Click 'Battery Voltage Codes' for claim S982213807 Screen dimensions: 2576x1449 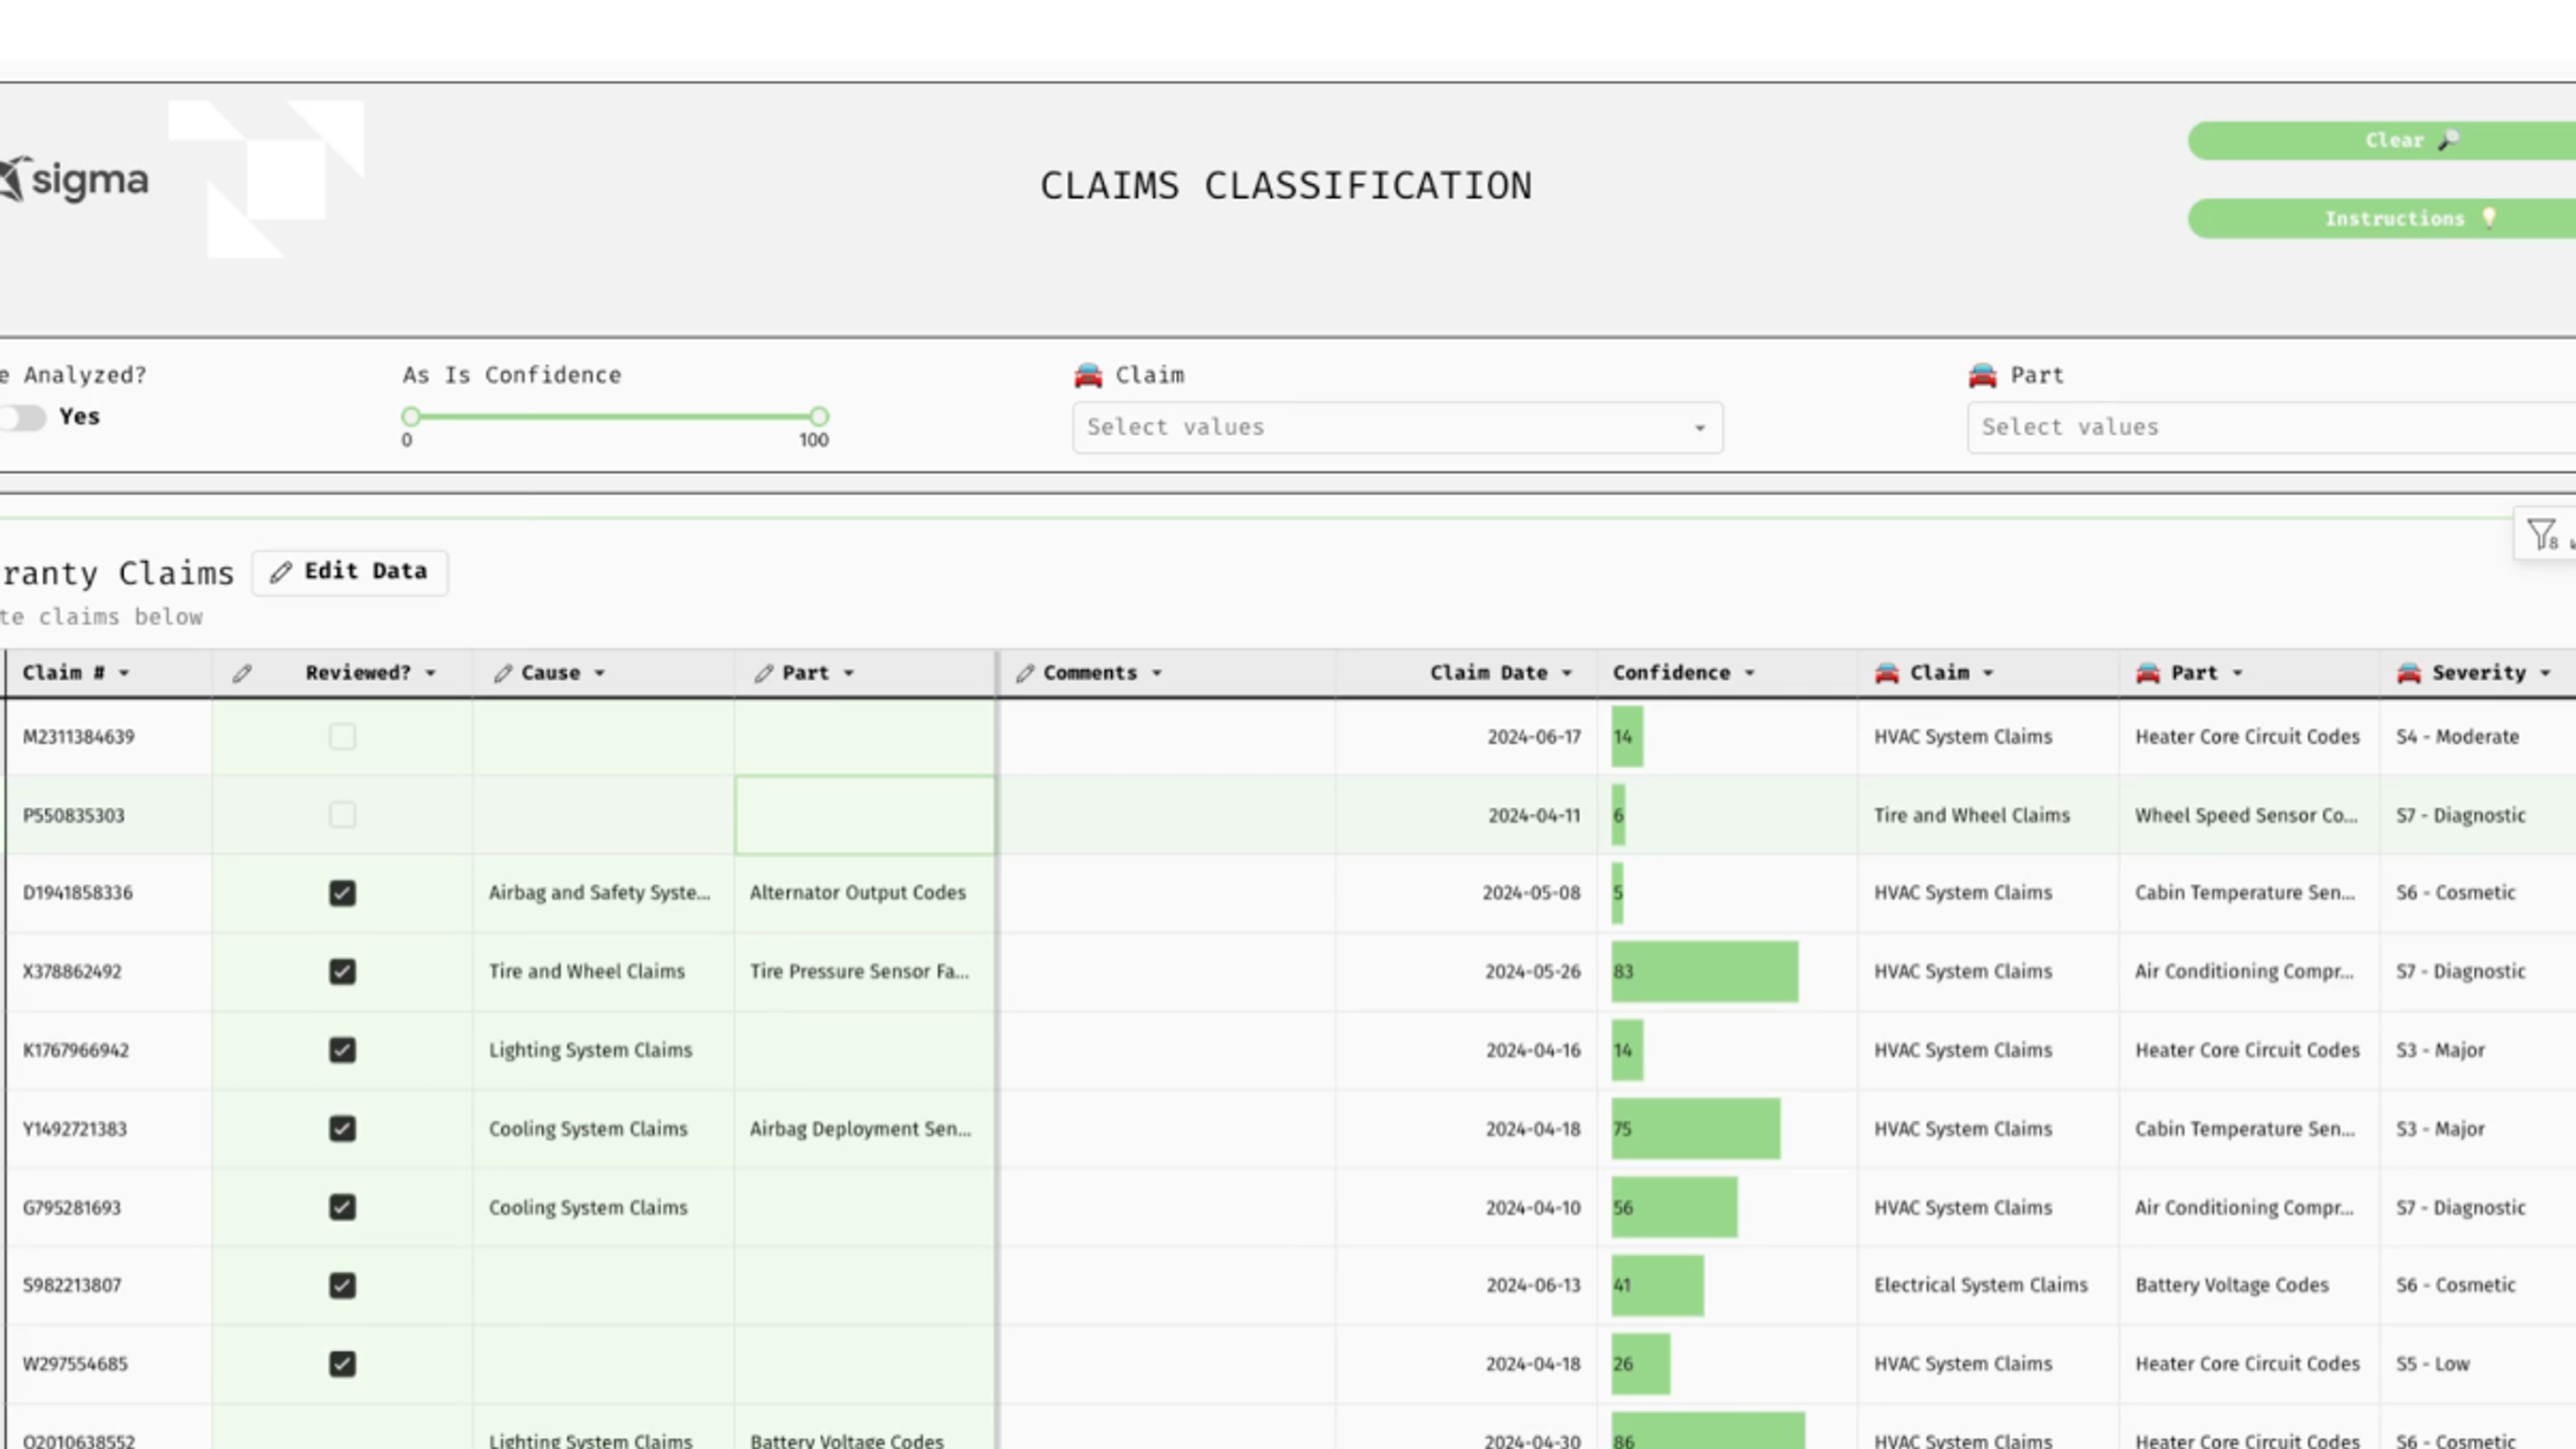coord(2232,1286)
